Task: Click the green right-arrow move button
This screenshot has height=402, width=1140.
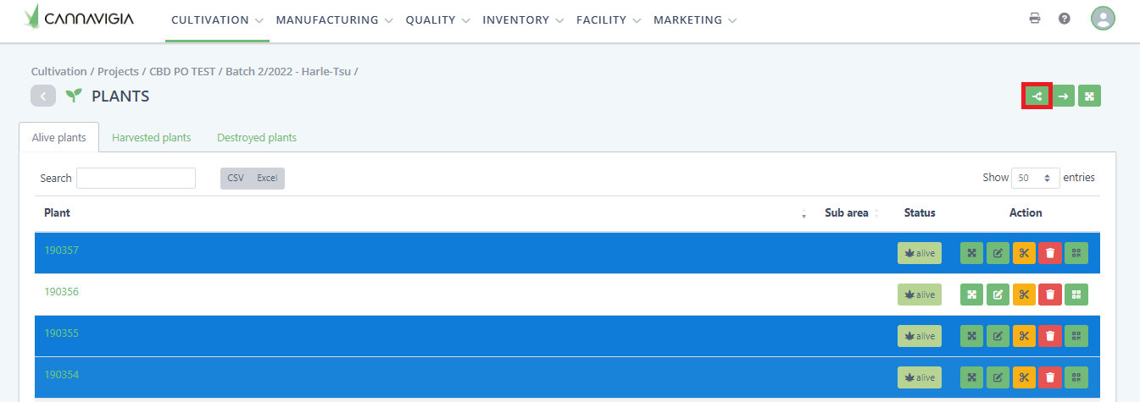Action: coord(1063,96)
